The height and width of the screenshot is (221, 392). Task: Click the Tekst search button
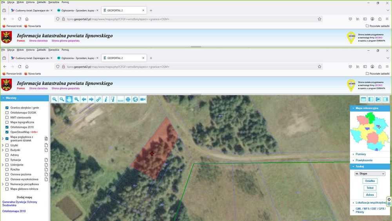click(x=370, y=188)
